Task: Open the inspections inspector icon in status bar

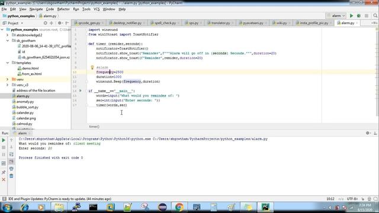Action: click(370, 199)
